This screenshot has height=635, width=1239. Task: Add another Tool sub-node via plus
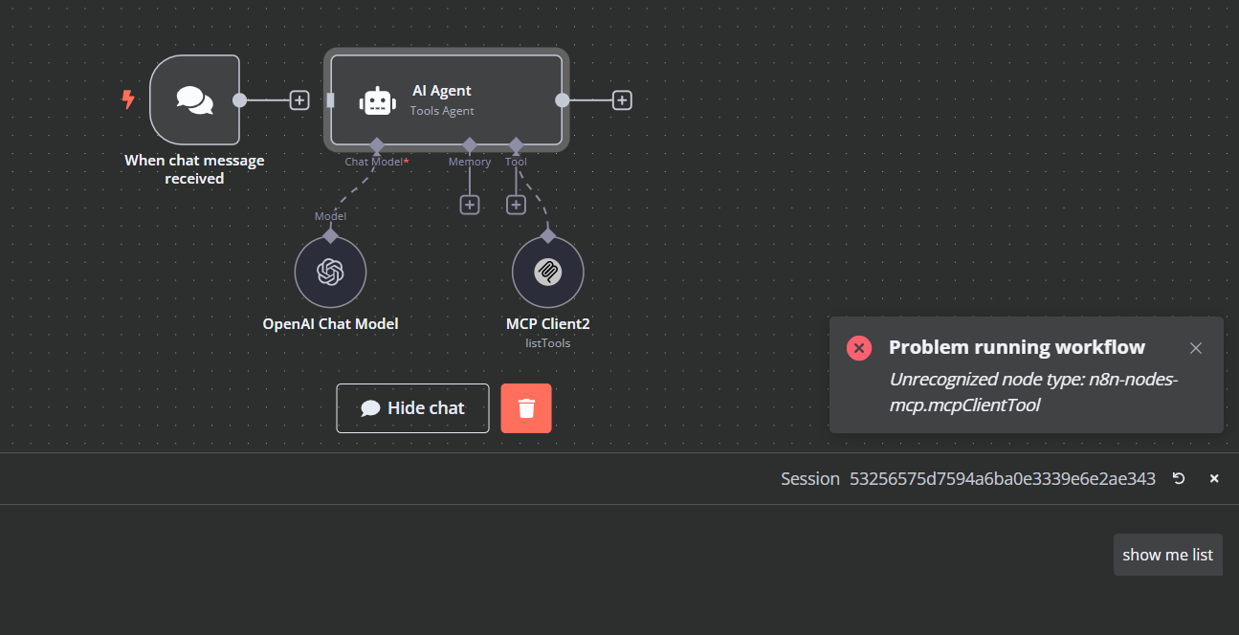516,205
